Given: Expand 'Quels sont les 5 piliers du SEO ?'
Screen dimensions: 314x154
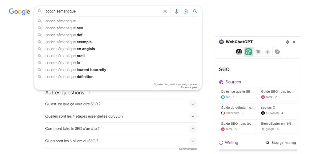Looking at the screenshot, I should (x=121, y=141).
